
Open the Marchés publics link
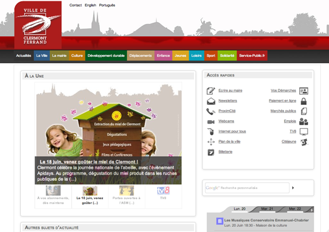coord(283,111)
